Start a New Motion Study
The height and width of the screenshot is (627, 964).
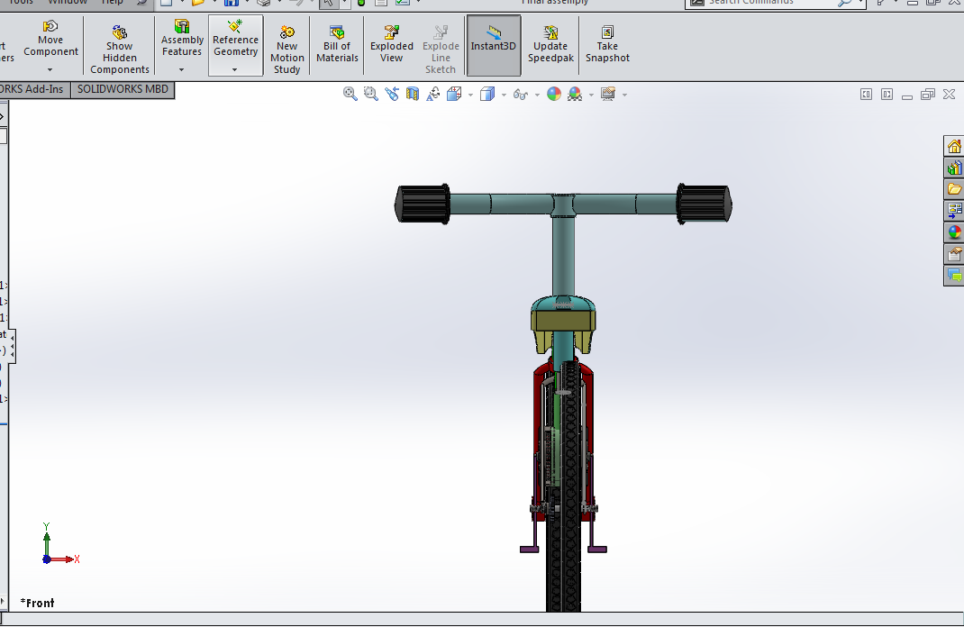[287, 50]
